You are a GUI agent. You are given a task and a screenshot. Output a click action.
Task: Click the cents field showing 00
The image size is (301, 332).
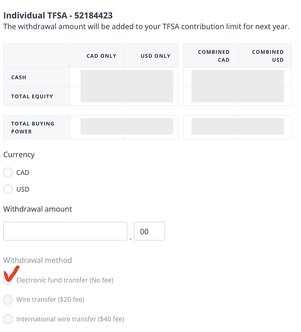coord(149,231)
